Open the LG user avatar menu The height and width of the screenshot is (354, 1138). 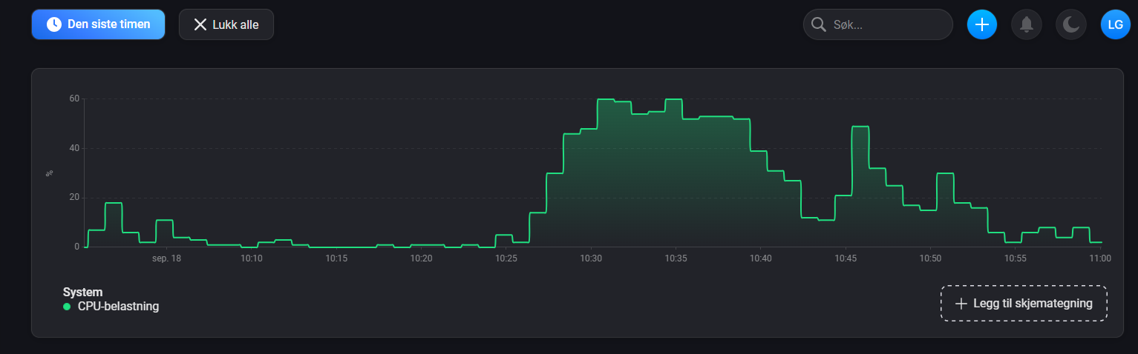(x=1115, y=24)
